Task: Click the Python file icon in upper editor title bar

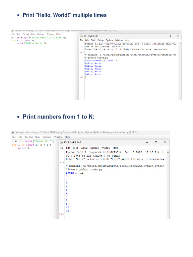Action: (12, 31)
